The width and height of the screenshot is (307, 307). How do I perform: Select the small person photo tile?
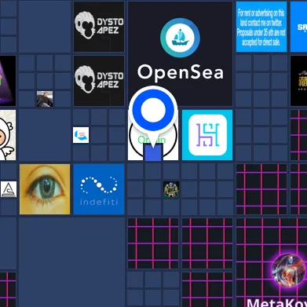click(x=45, y=99)
